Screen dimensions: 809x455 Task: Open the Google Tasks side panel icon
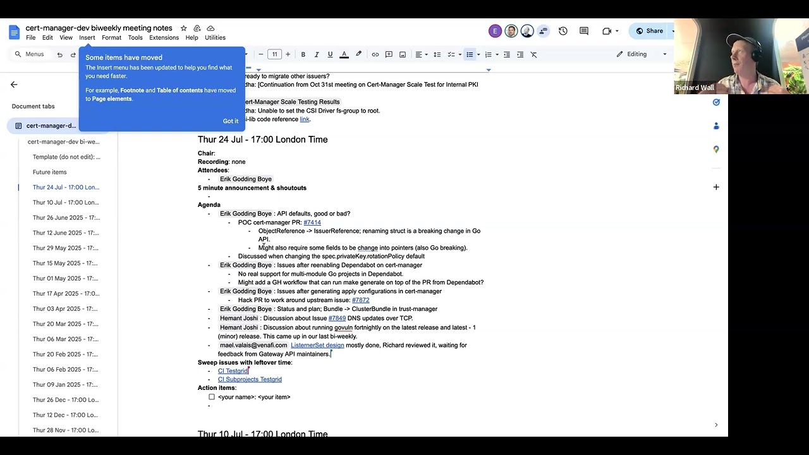(716, 102)
